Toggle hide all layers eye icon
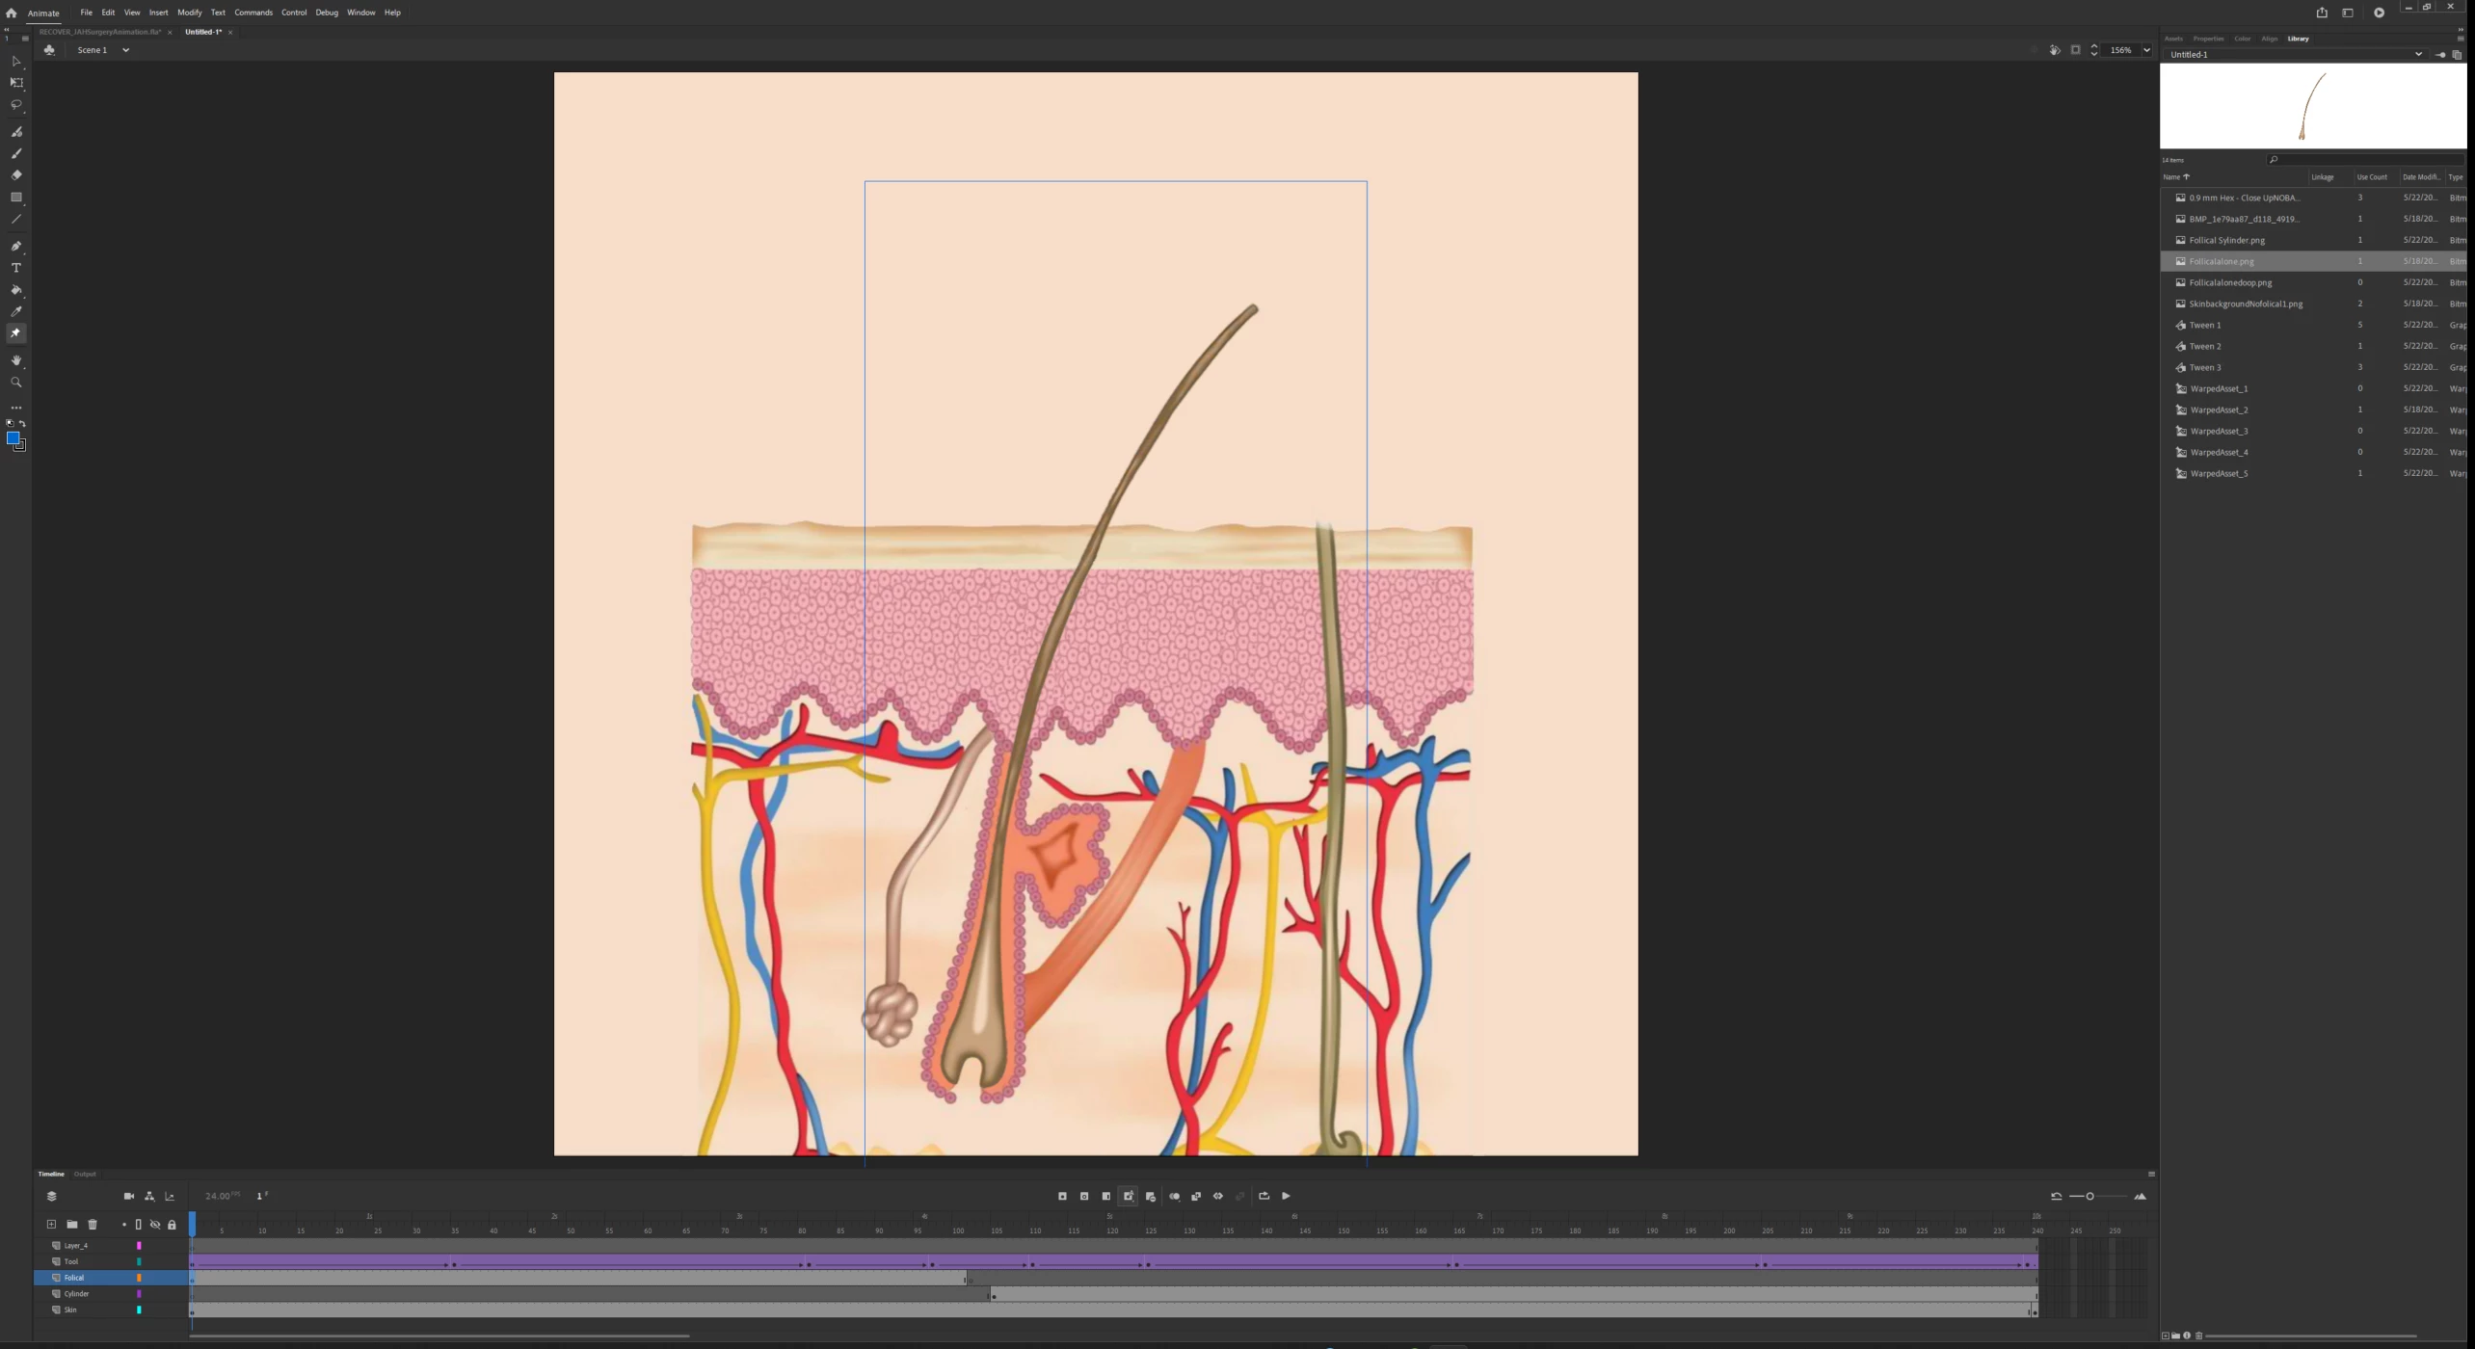2475x1349 pixels. [x=155, y=1225]
